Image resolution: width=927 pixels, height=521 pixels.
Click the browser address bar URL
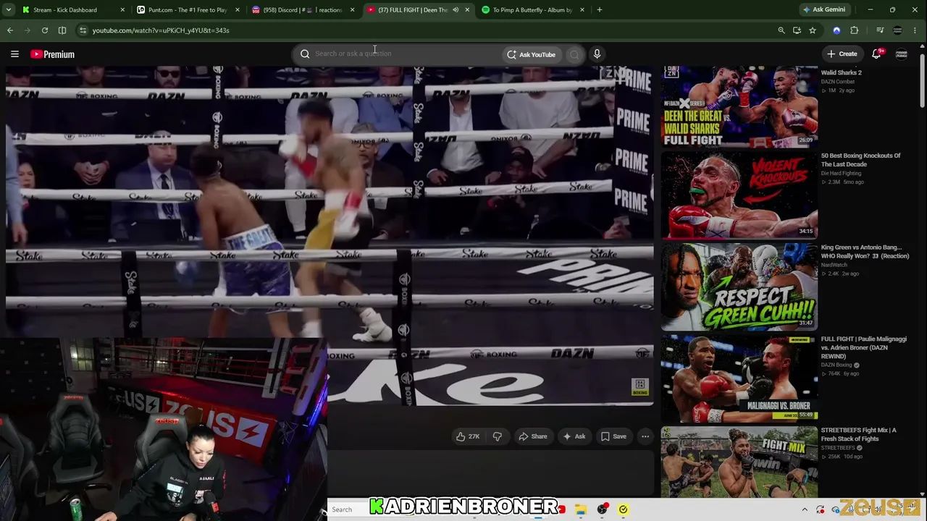tap(161, 30)
